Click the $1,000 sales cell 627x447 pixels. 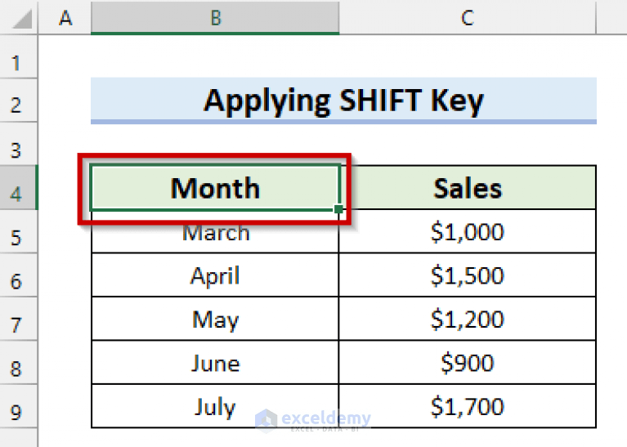(467, 232)
